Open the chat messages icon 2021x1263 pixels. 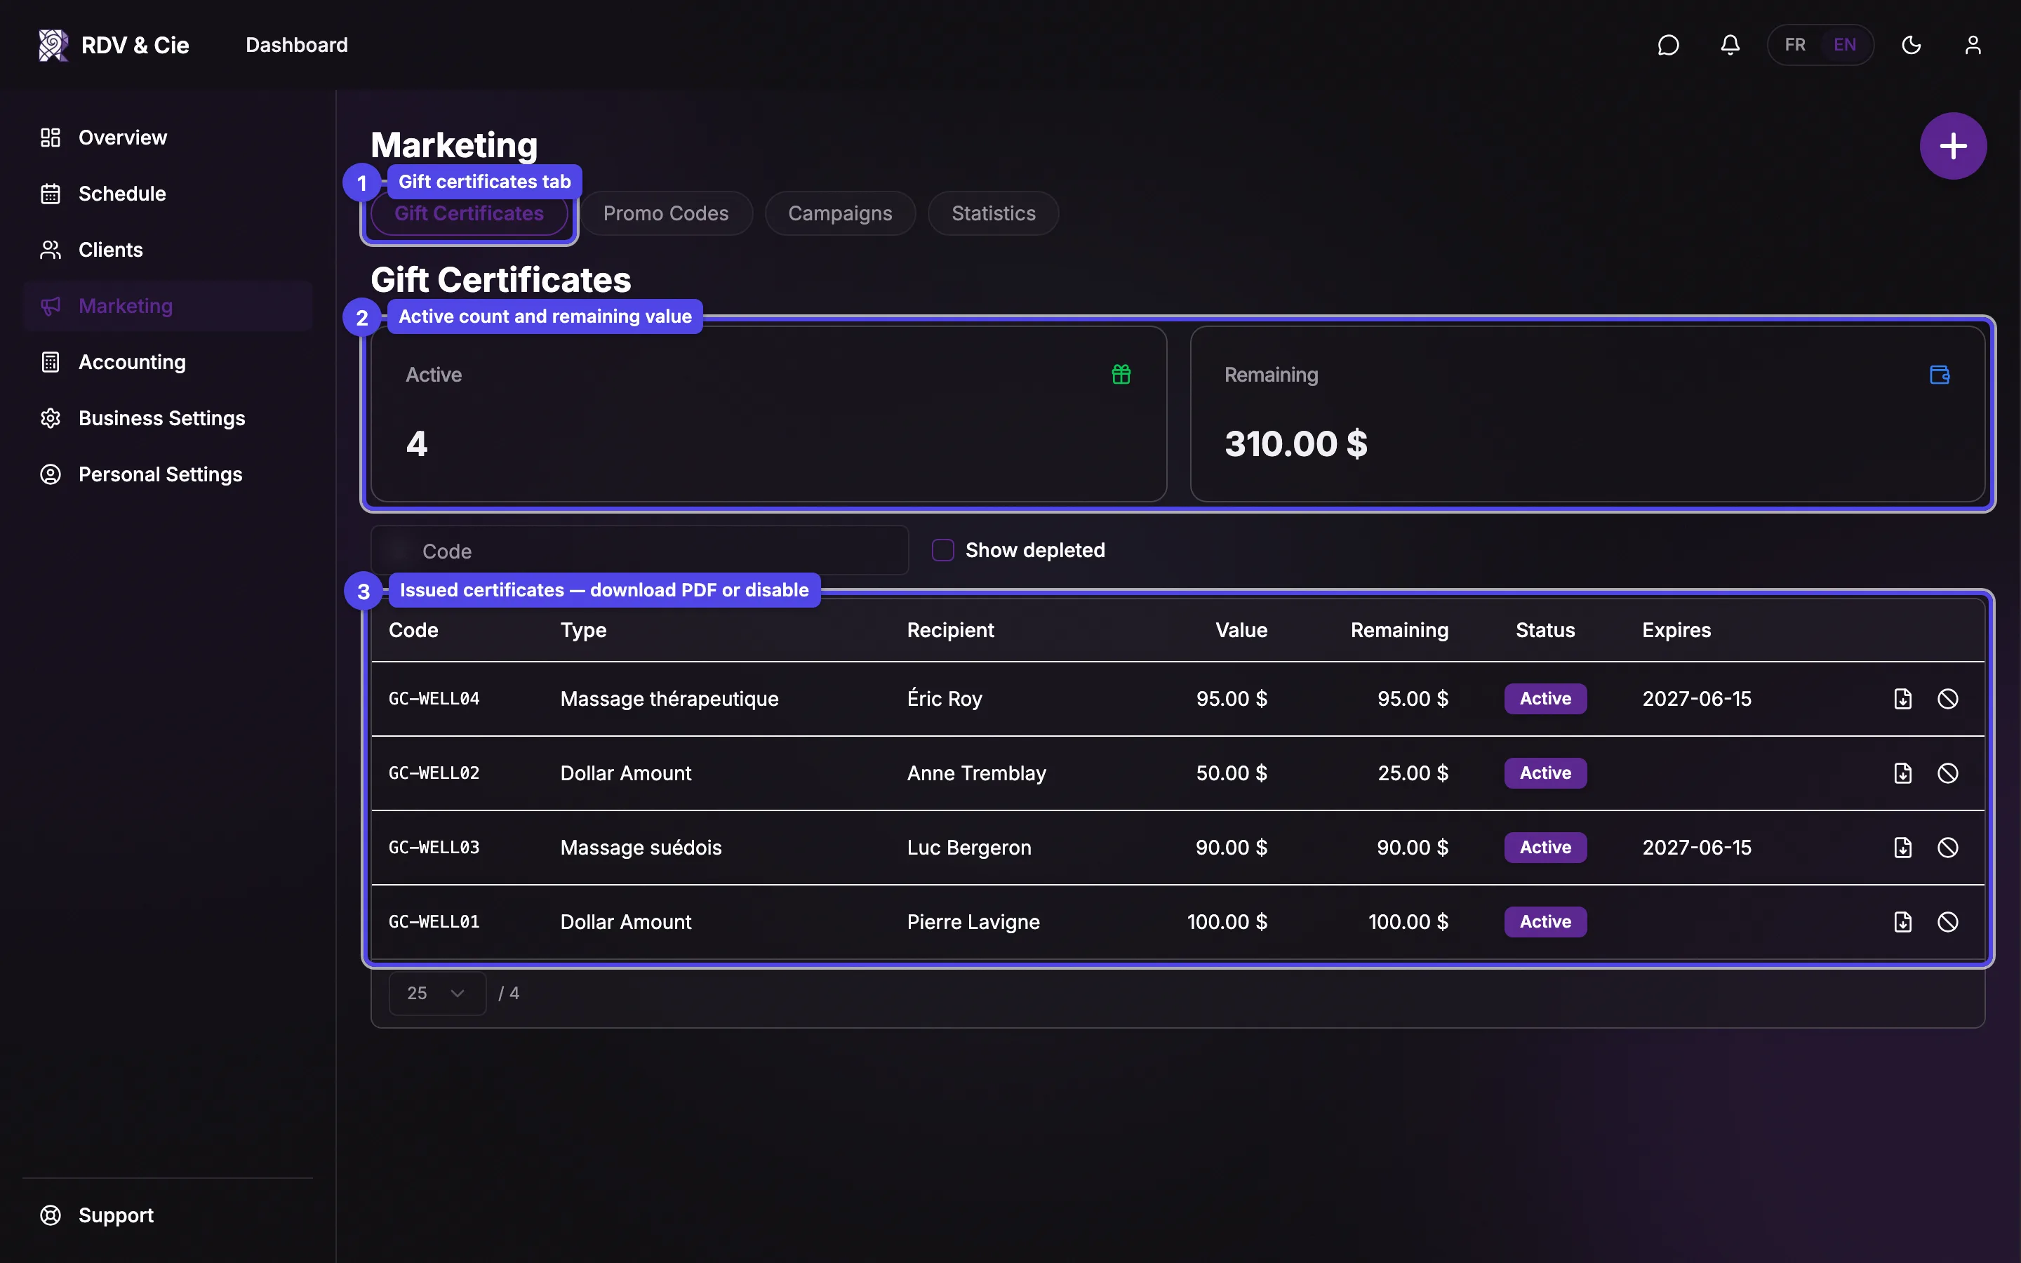[1668, 45]
